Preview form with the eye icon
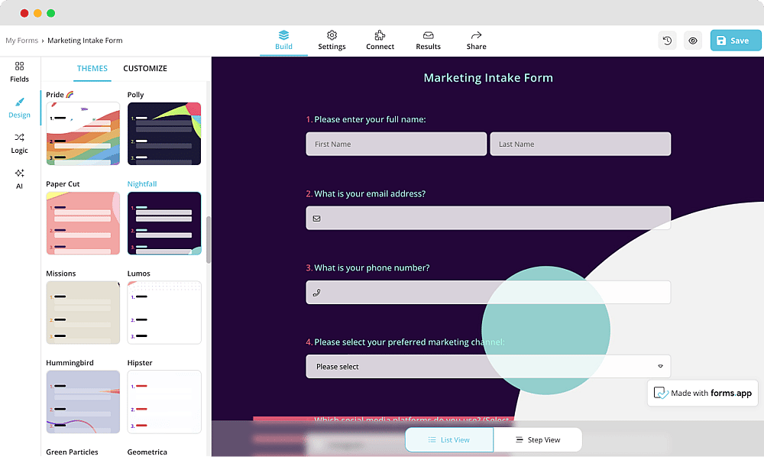 pos(693,41)
